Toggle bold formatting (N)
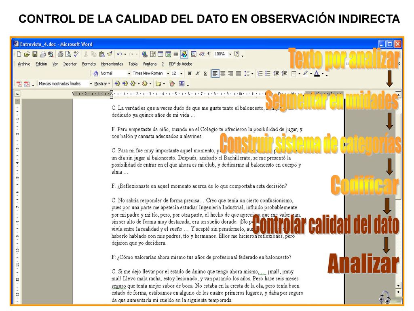414x311 pixels. click(190, 74)
